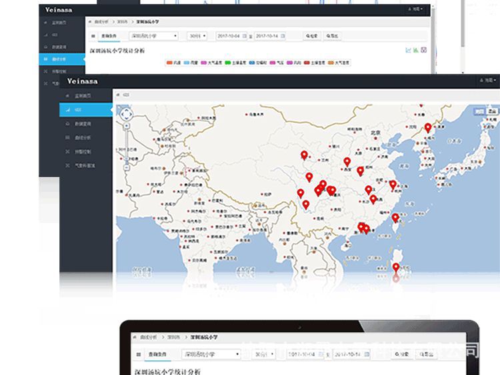Switch the map to satellite view

[x=492, y=111]
